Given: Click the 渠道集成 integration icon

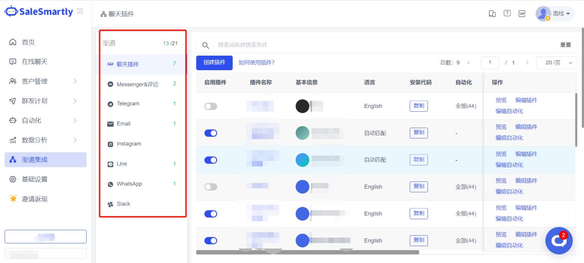Looking at the screenshot, I should click(13, 160).
